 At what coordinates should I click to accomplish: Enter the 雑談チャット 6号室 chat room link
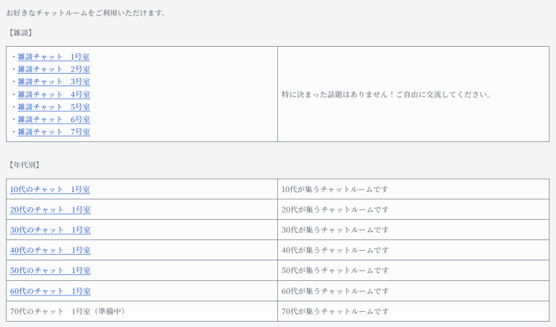pyautogui.click(x=53, y=119)
